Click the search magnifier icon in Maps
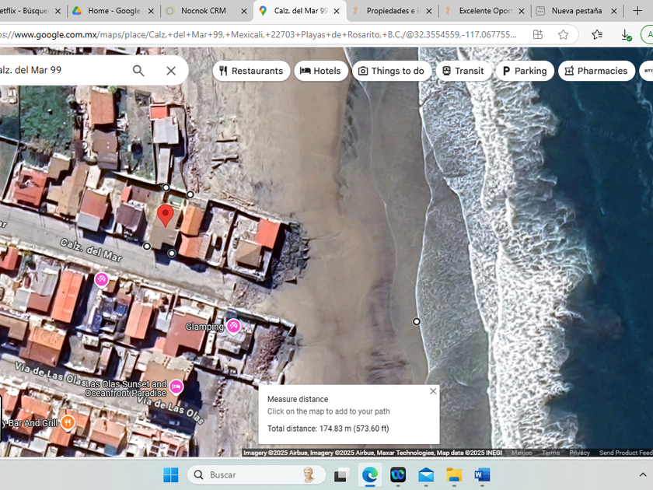The width and height of the screenshot is (653, 490). pos(138,71)
